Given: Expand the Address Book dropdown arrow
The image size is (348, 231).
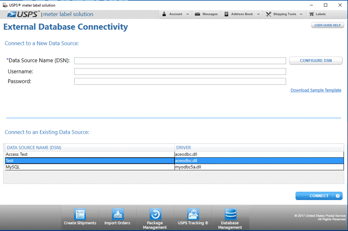Looking at the screenshot, I should [258, 14].
